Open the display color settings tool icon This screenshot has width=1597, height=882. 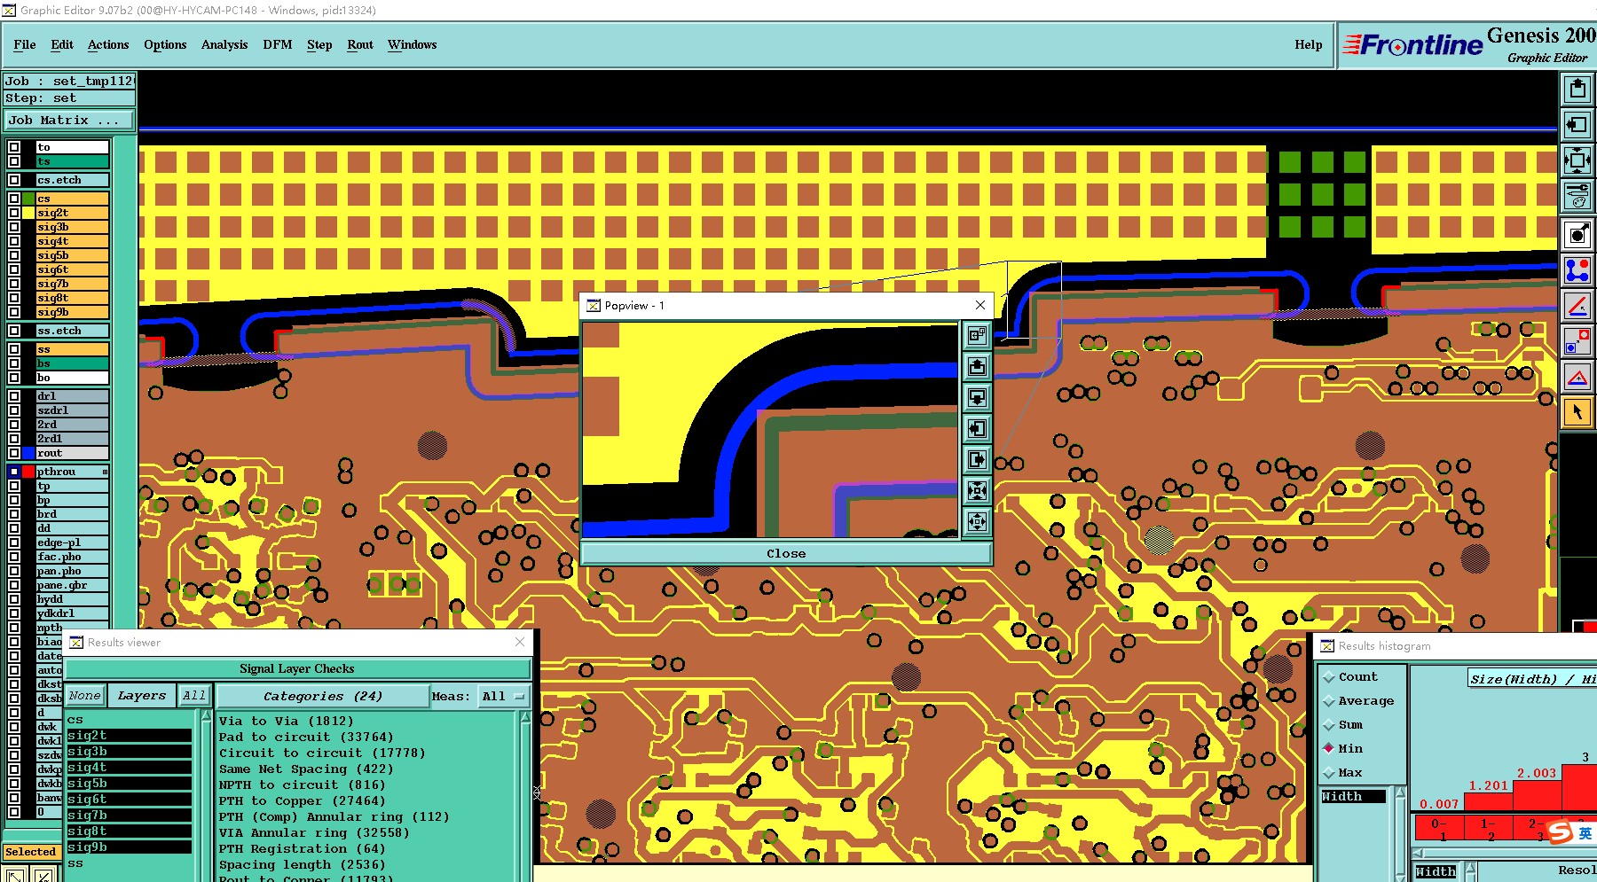[1577, 196]
